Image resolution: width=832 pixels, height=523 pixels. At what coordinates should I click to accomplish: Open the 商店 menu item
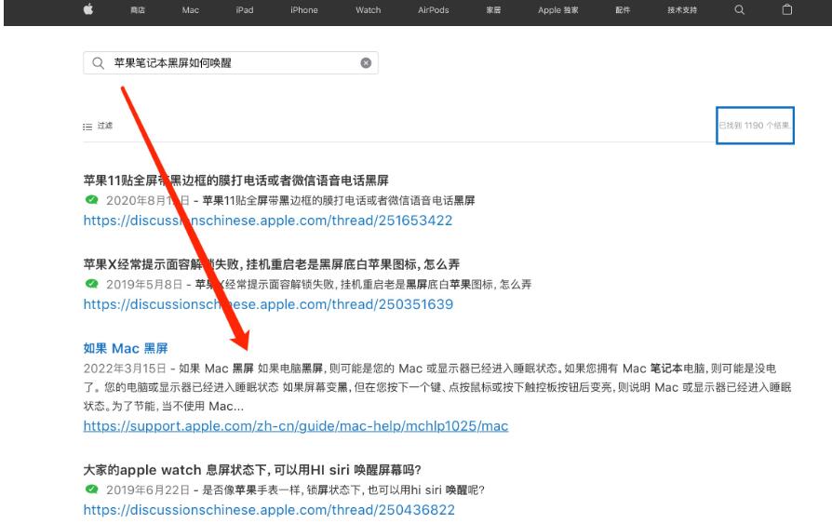click(138, 10)
